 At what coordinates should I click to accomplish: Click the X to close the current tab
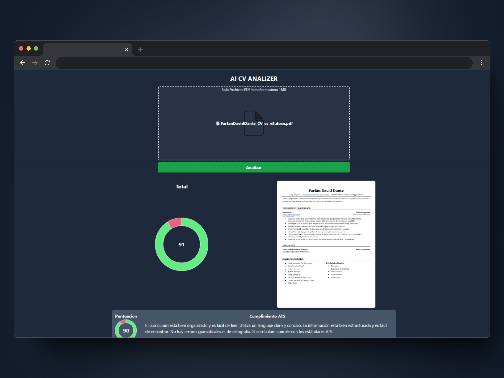[126, 50]
